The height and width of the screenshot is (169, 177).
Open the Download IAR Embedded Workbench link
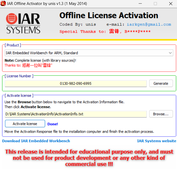coord(36,141)
